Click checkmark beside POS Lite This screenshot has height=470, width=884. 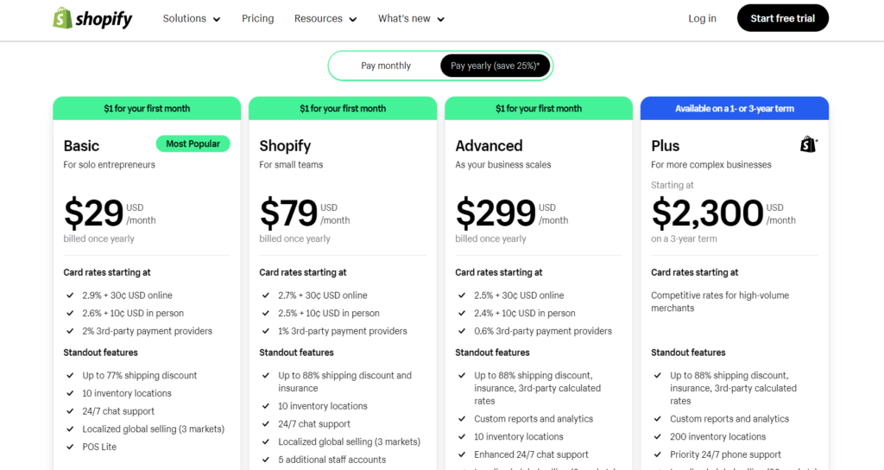(70, 447)
